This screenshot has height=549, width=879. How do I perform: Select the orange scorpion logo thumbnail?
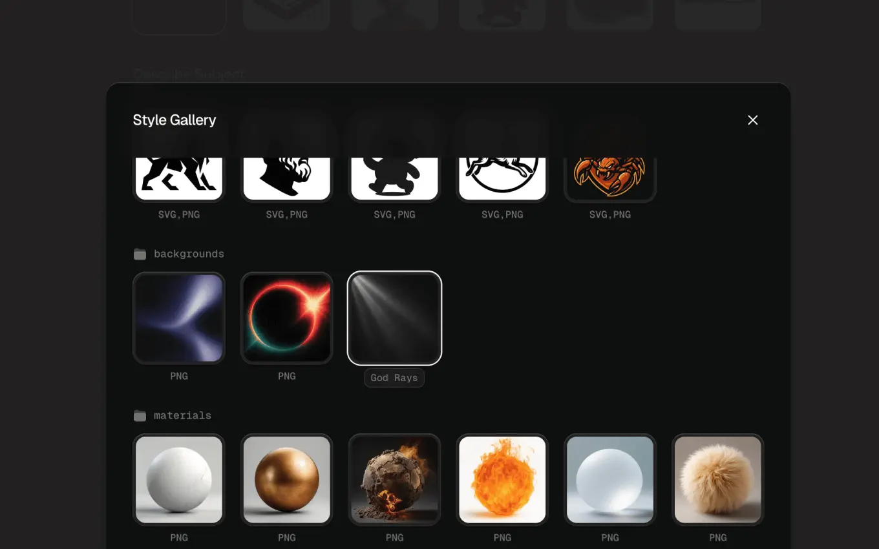coord(610,179)
